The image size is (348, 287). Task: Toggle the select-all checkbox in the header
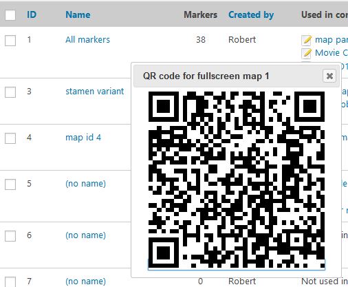click(10, 15)
